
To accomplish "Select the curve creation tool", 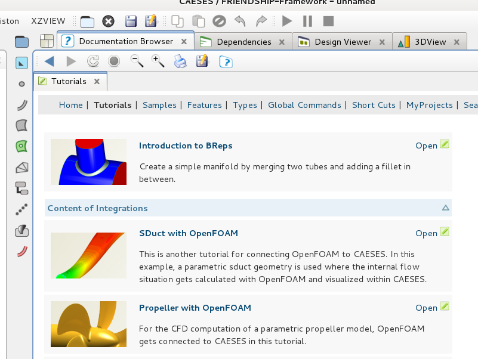I will 22,105.
